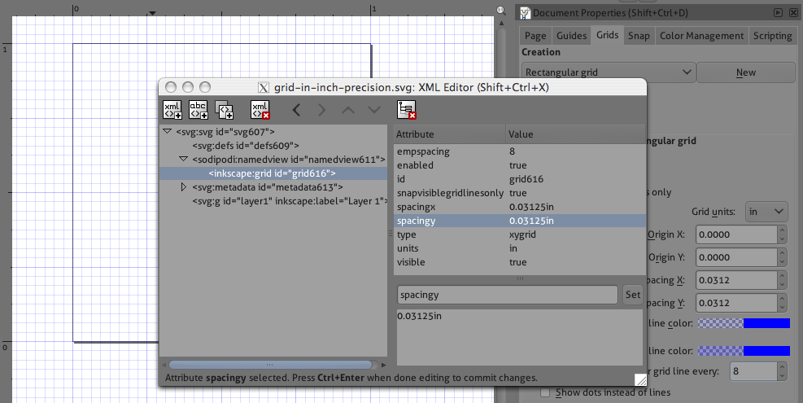Screen dimensions: 803x403
Task: Click the grid line color swatch
Action: (744, 323)
